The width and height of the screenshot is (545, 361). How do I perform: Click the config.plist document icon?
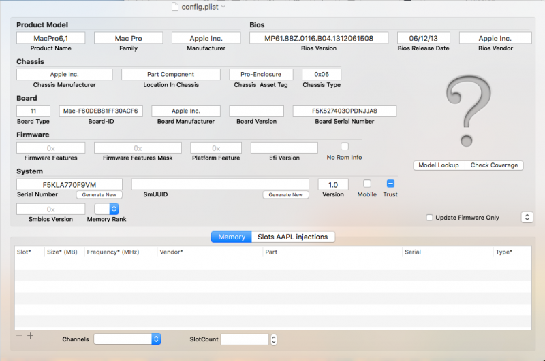click(175, 7)
